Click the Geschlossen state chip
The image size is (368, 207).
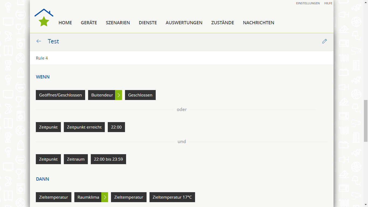(140, 95)
